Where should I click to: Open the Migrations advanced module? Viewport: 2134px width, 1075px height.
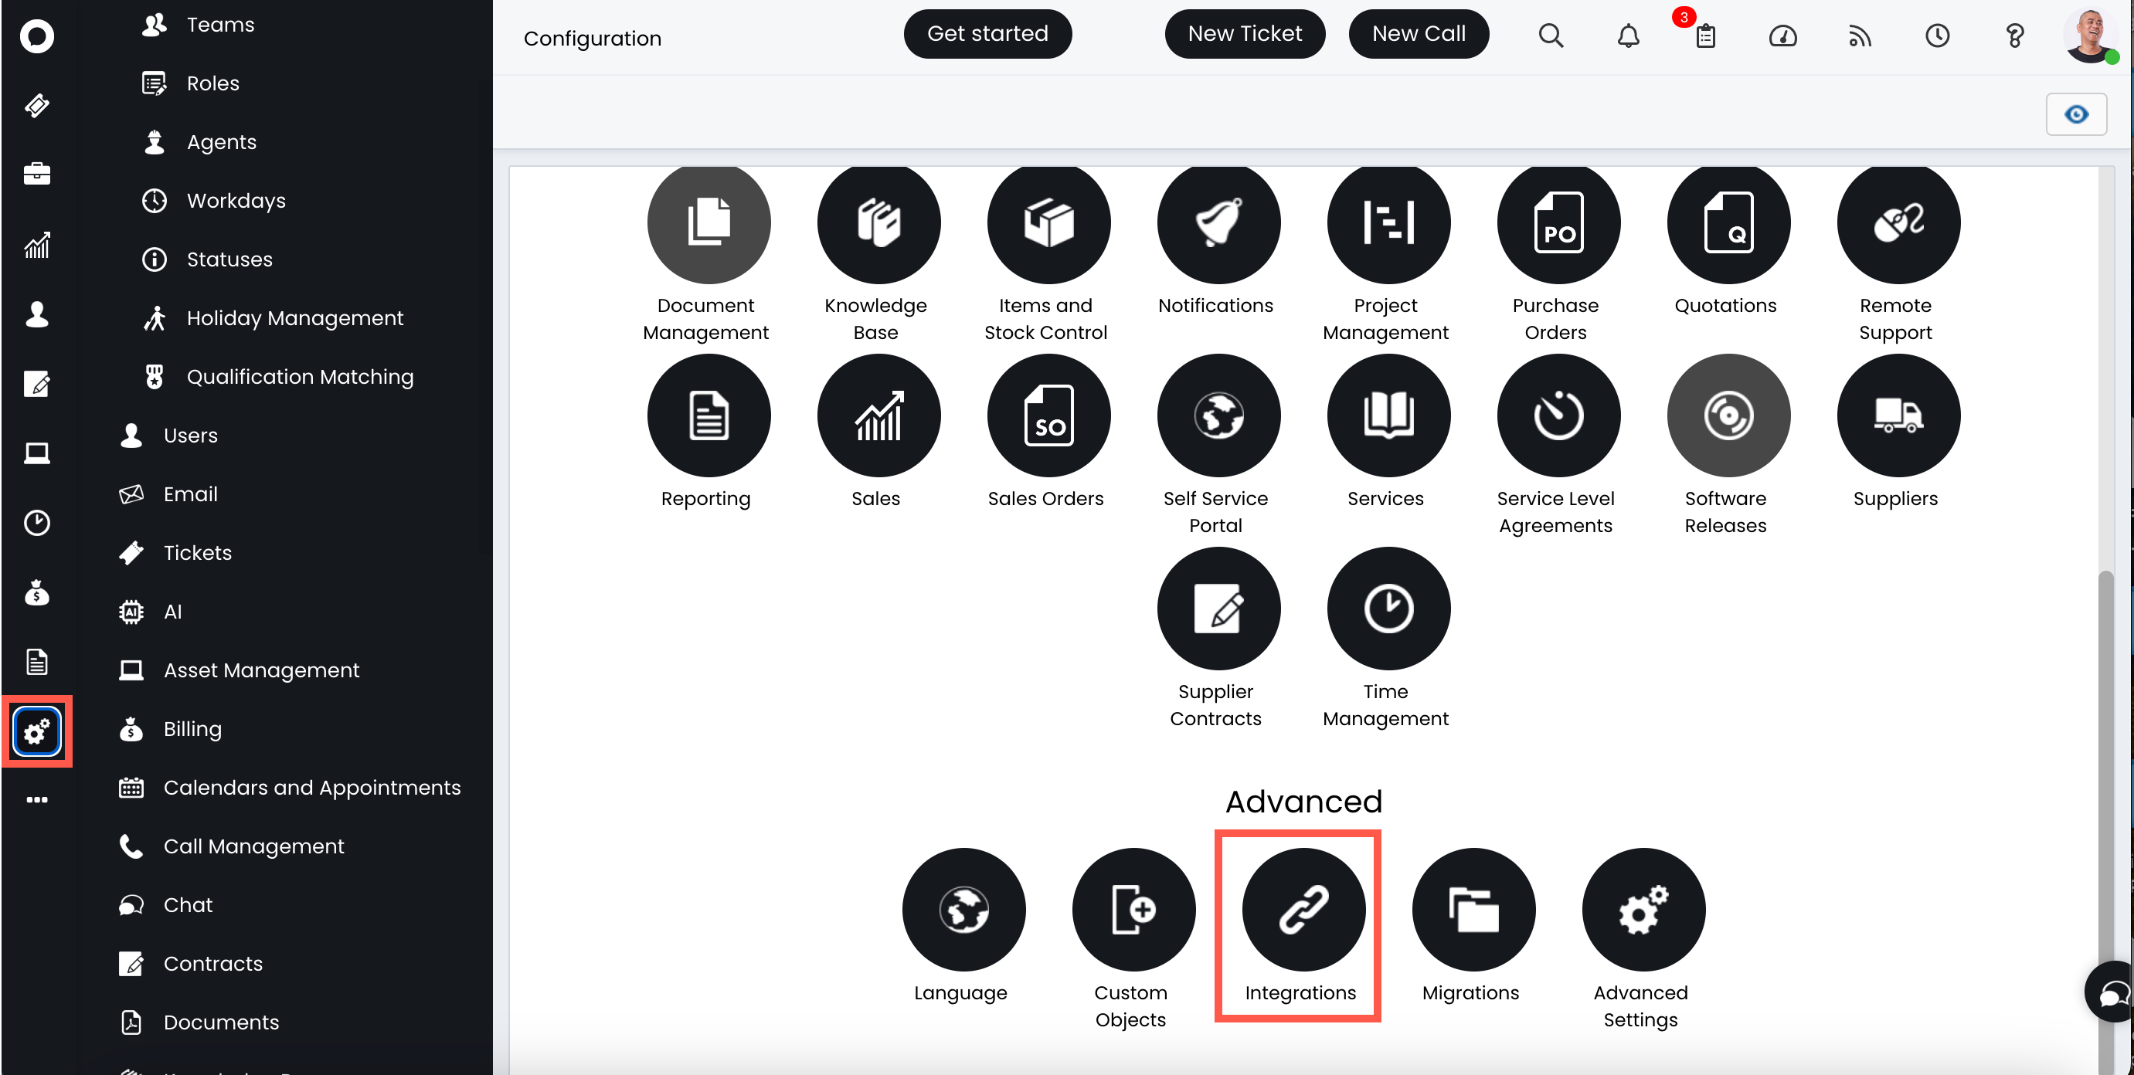(x=1473, y=910)
